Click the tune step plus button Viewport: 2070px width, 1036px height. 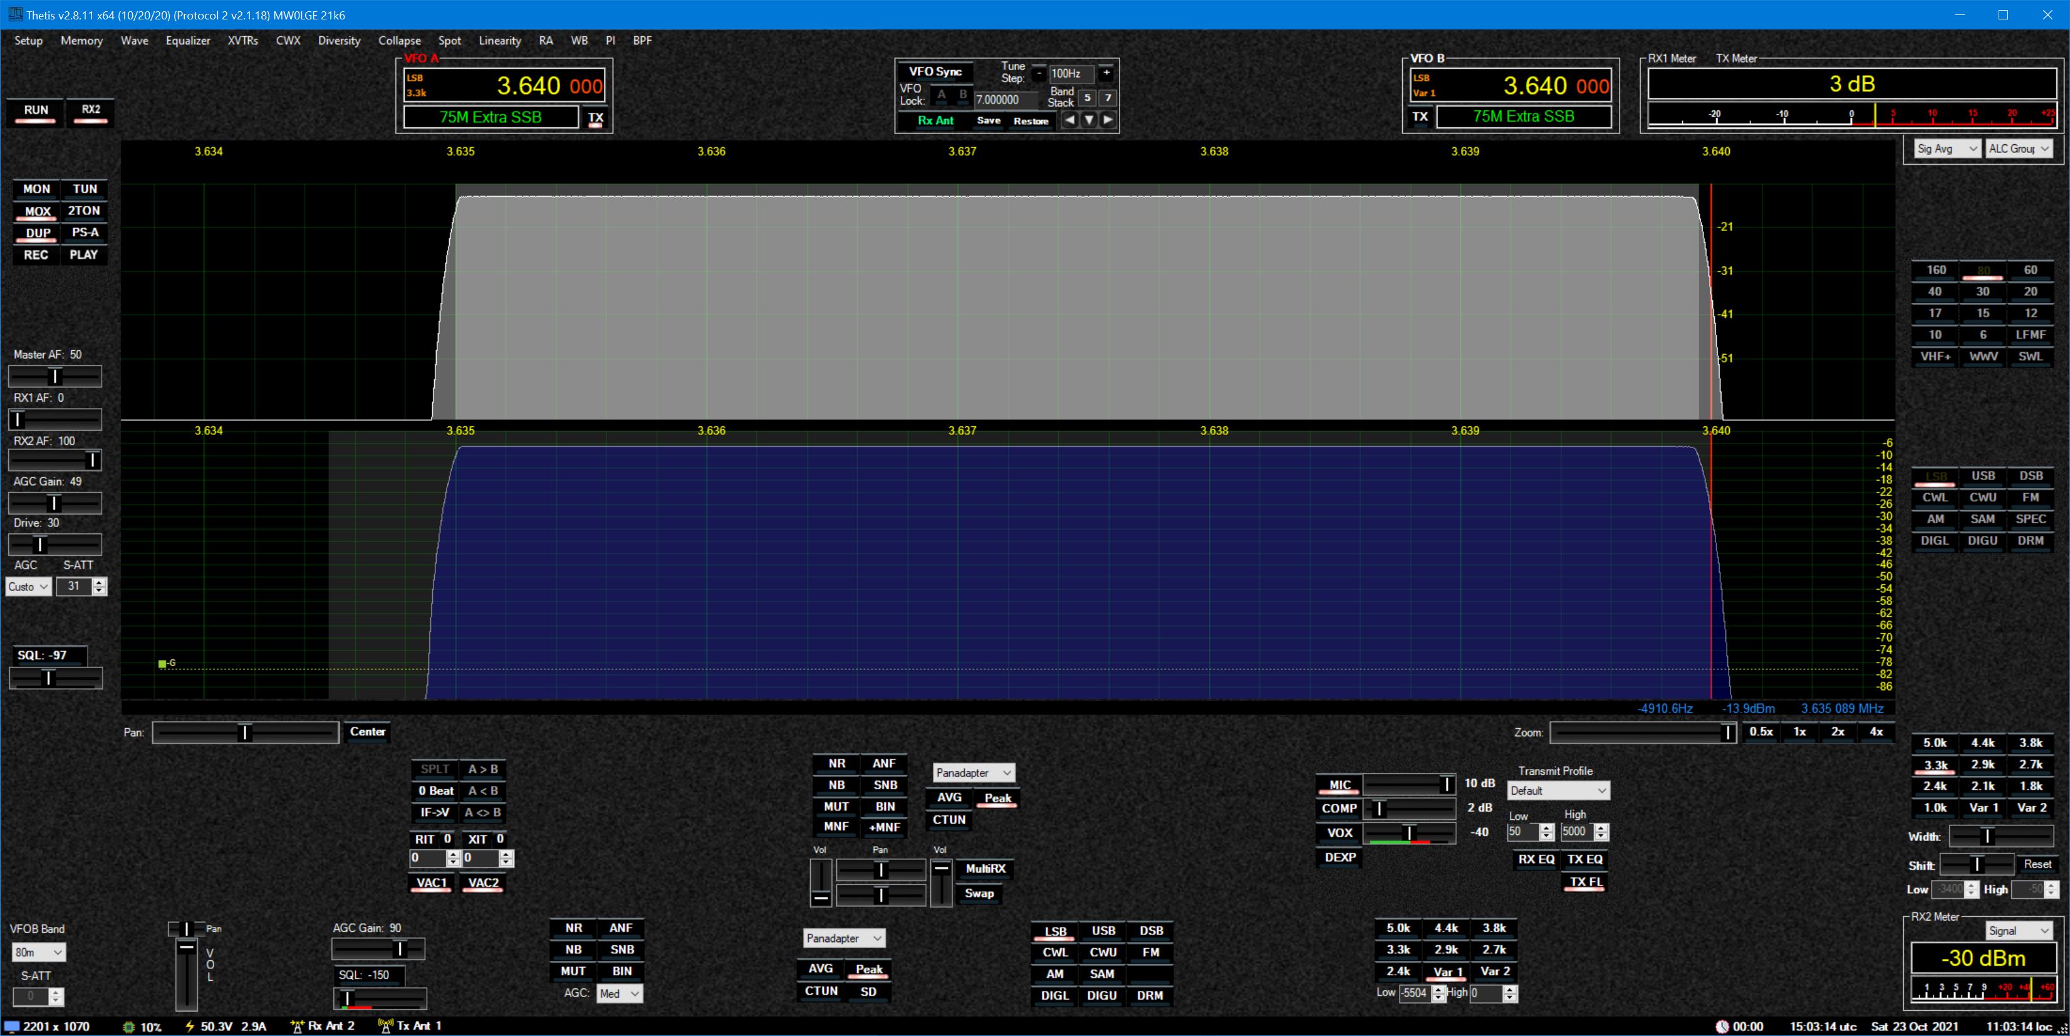[1106, 73]
